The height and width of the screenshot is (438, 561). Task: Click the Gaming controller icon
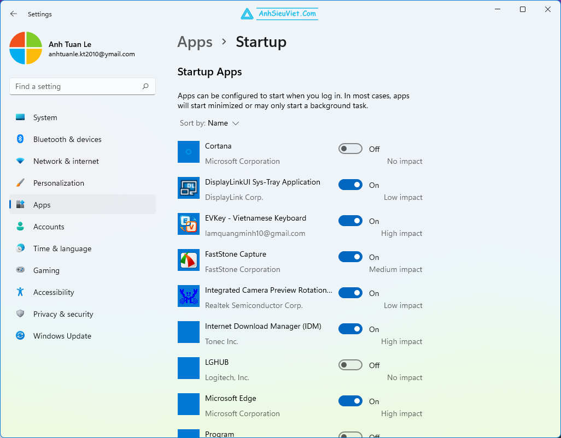coord(20,270)
